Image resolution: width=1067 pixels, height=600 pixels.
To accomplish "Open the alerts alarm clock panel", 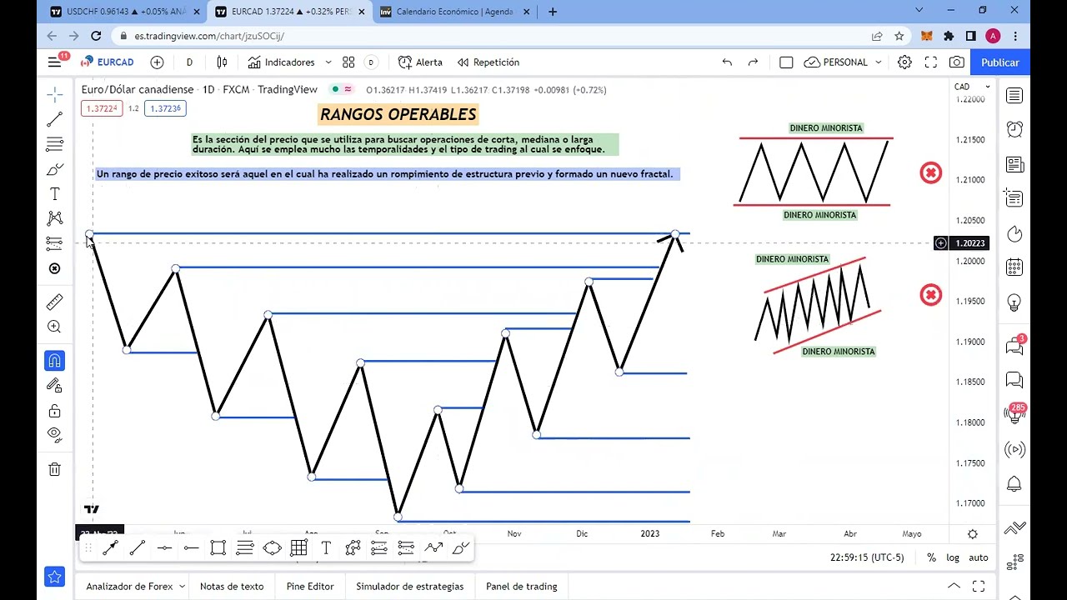I will tap(1014, 129).
